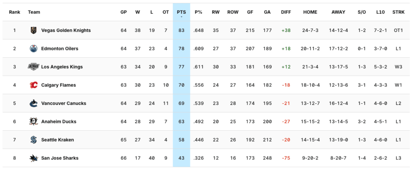Image resolution: width=413 pixels, height=173 pixels.
Task: Select the Seattle Kraken team name
Action: pos(57,140)
